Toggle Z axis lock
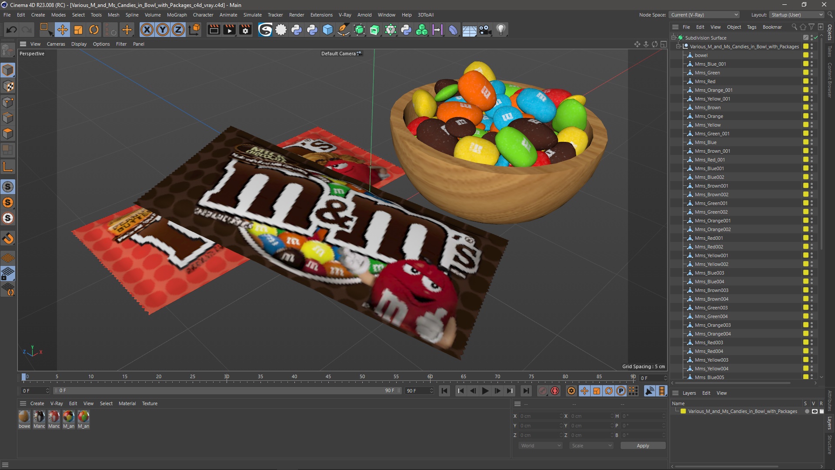Image resolution: width=835 pixels, height=470 pixels. coord(178,30)
